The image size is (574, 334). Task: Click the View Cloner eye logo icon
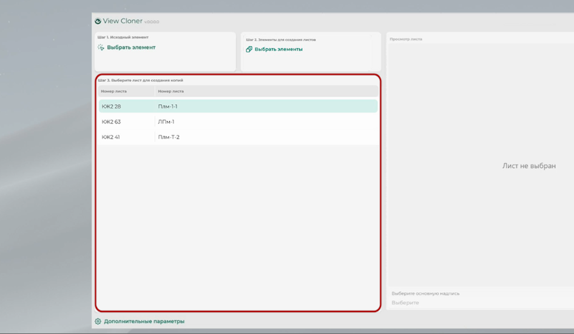(x=98, y=21)
